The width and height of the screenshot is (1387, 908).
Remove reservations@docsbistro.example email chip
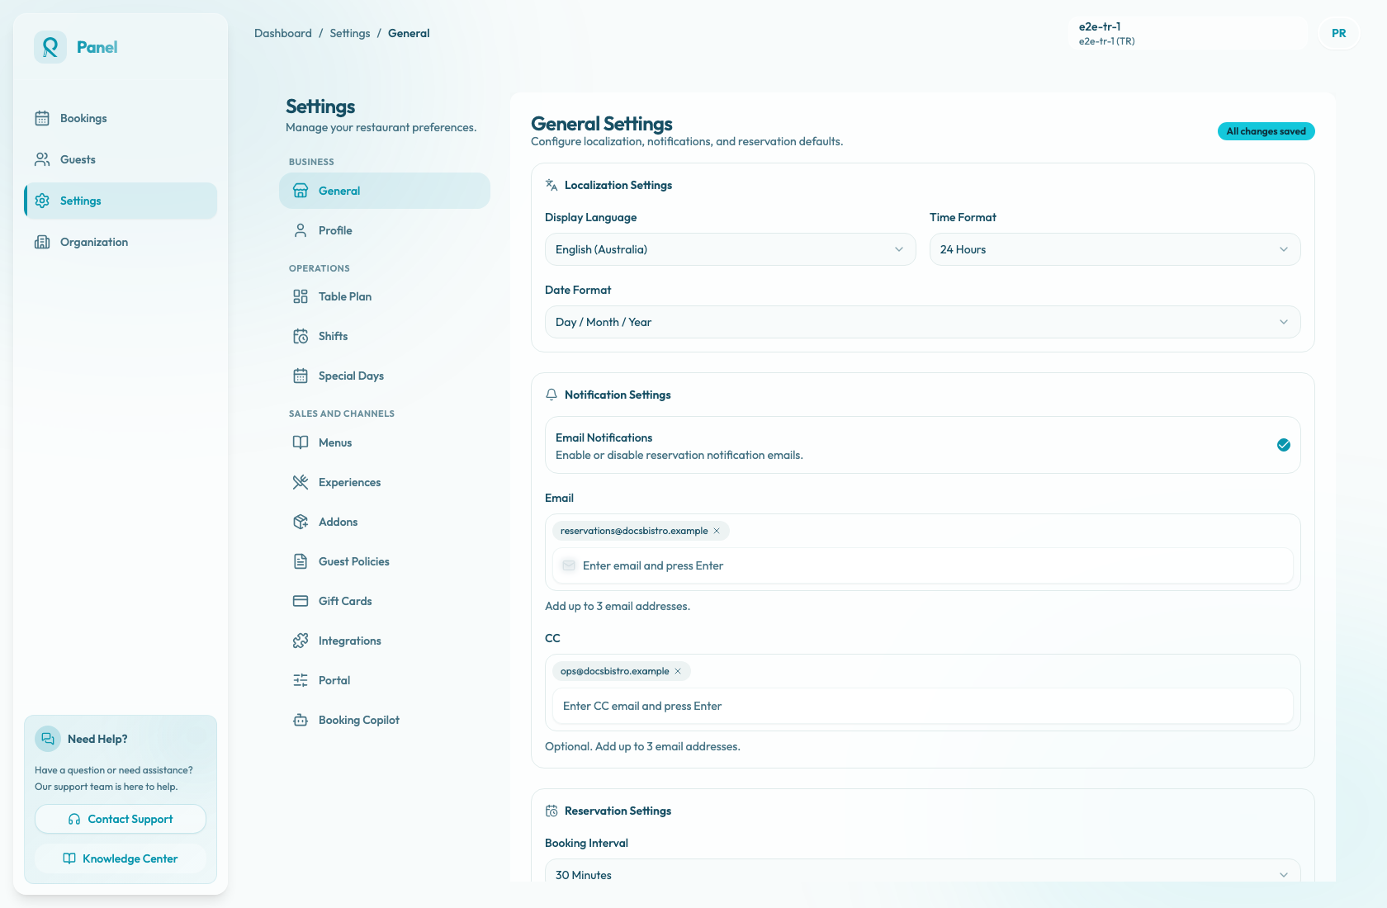pyautogui.click(x=717, y=531)
